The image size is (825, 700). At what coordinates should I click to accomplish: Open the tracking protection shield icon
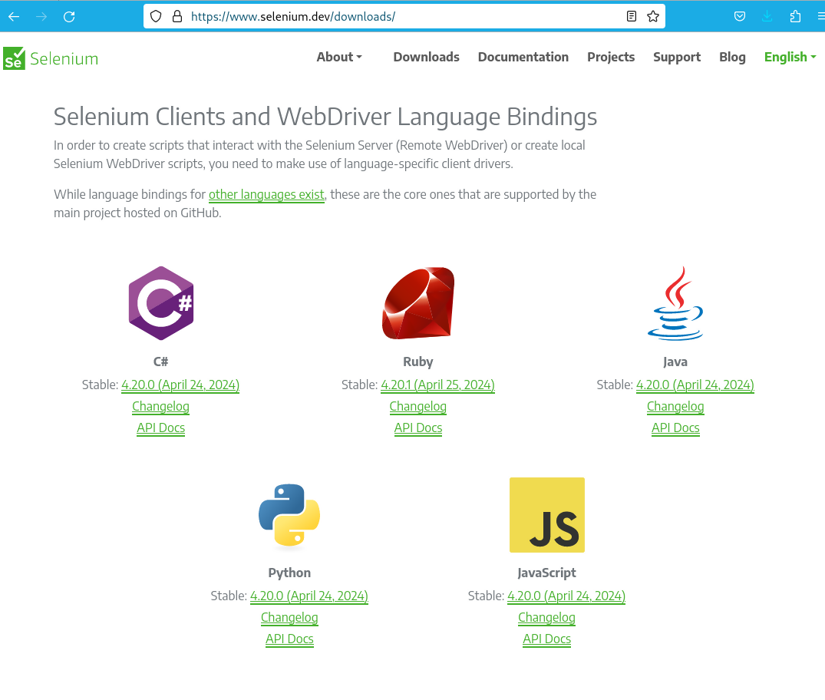click(156, 16)
